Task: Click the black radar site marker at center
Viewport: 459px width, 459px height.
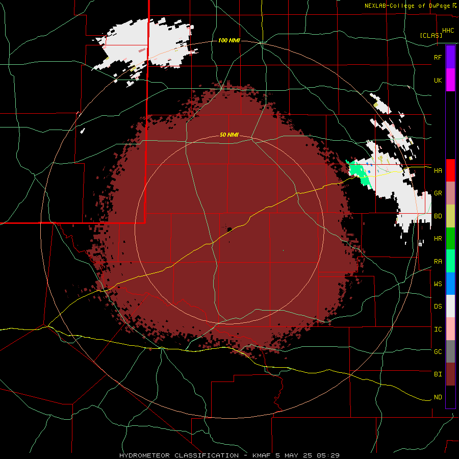Action: (x=229, y=229)
